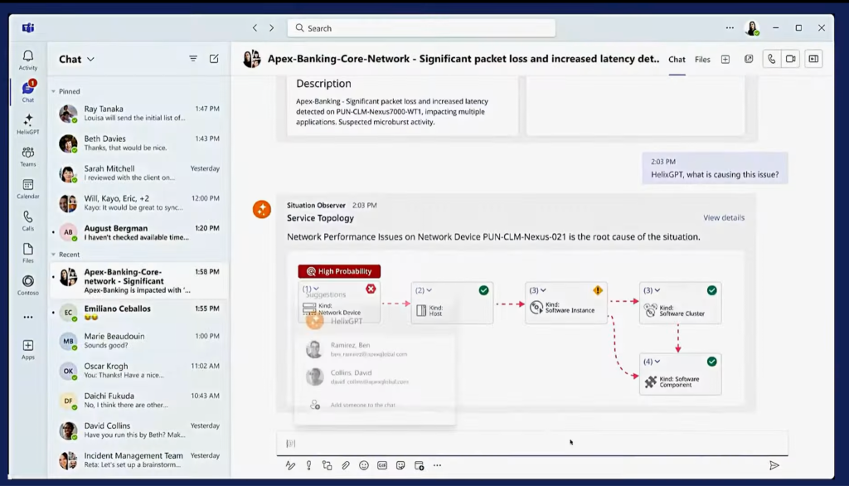Go back in navigation history
Screen dimensions: 849x486
pos(255,27)
